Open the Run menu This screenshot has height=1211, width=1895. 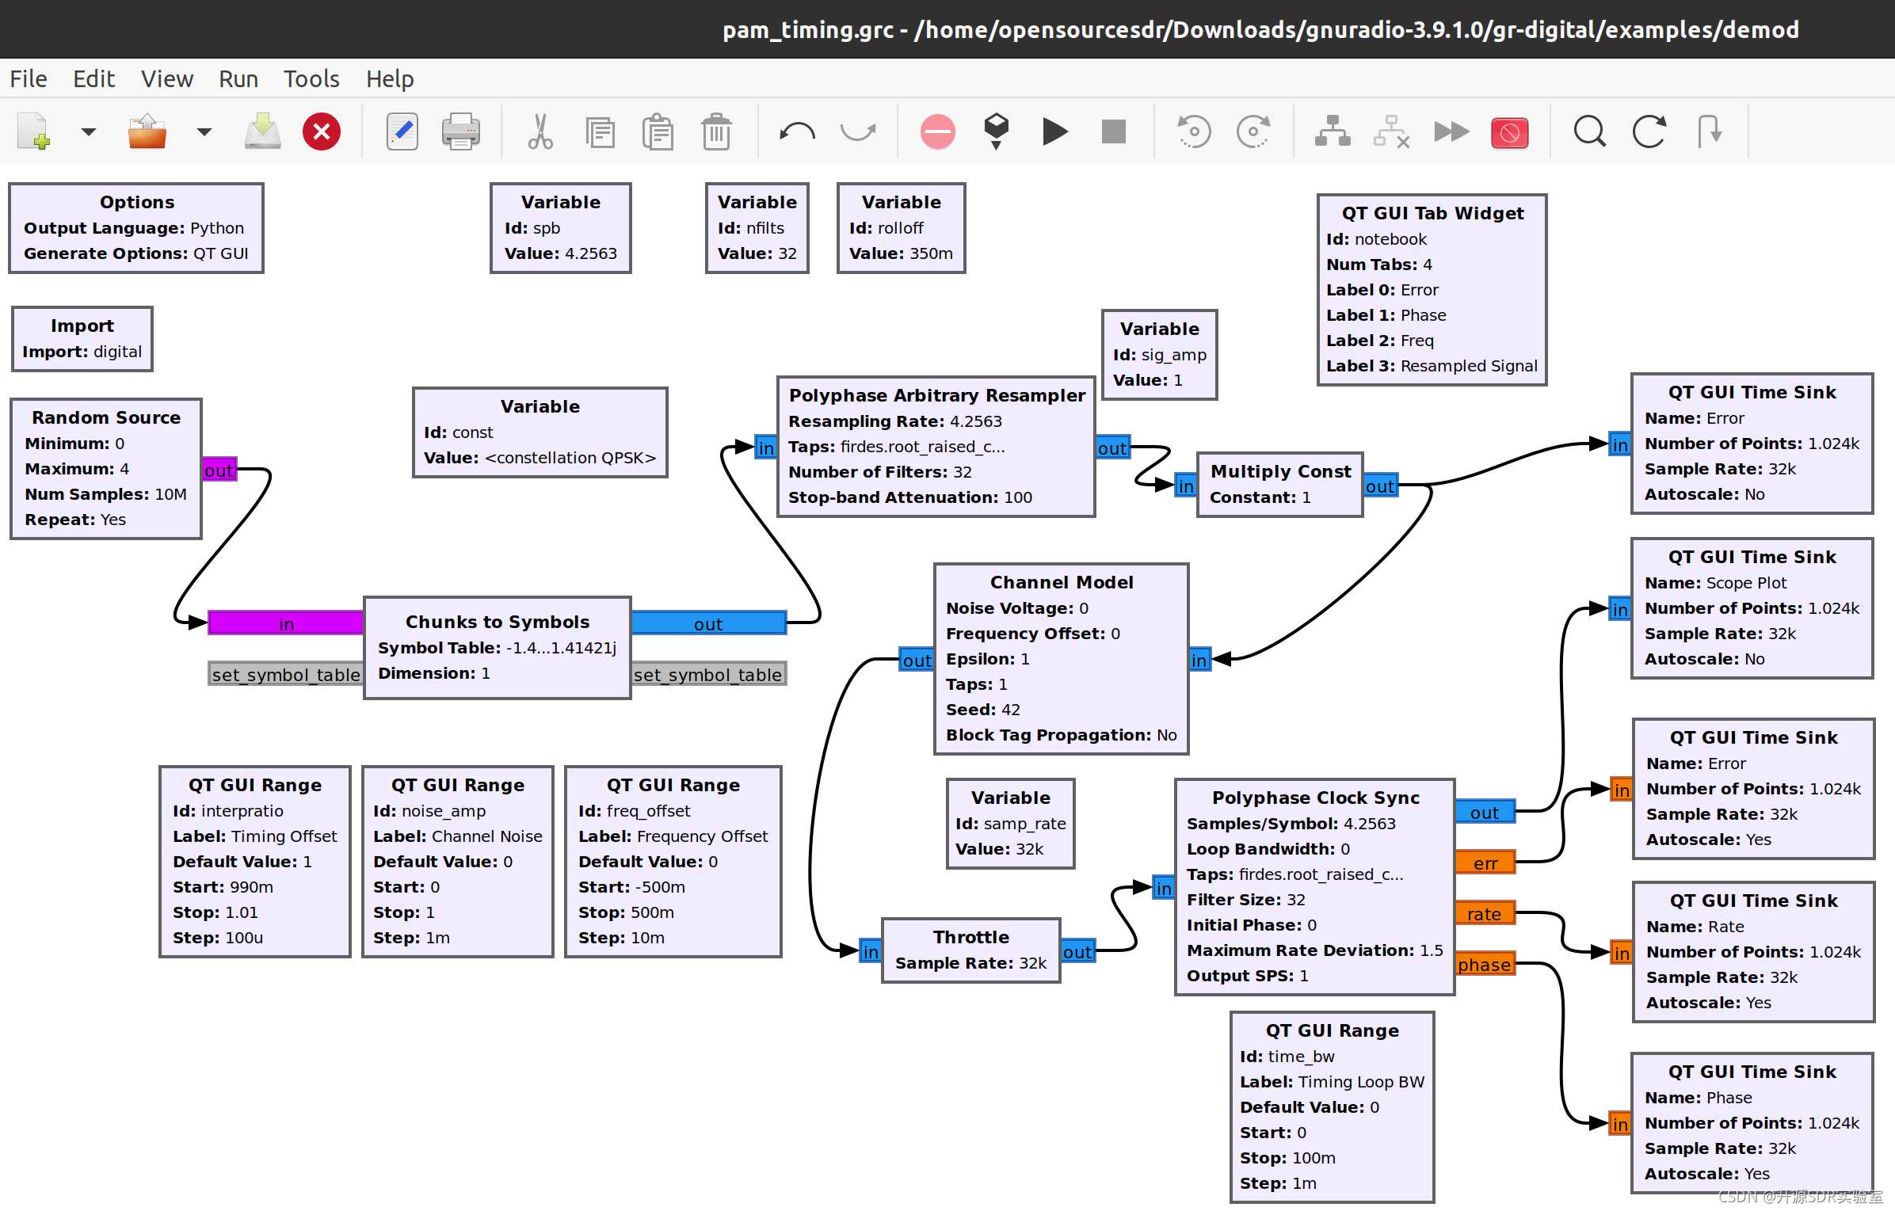238,79
